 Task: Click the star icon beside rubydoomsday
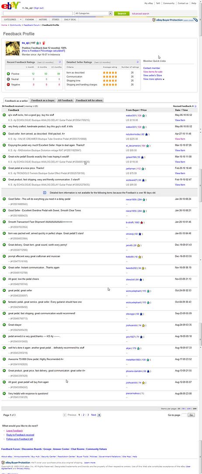click(x=146, y=134)
